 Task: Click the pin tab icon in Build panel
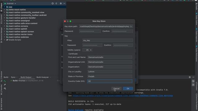coord(5,85)
